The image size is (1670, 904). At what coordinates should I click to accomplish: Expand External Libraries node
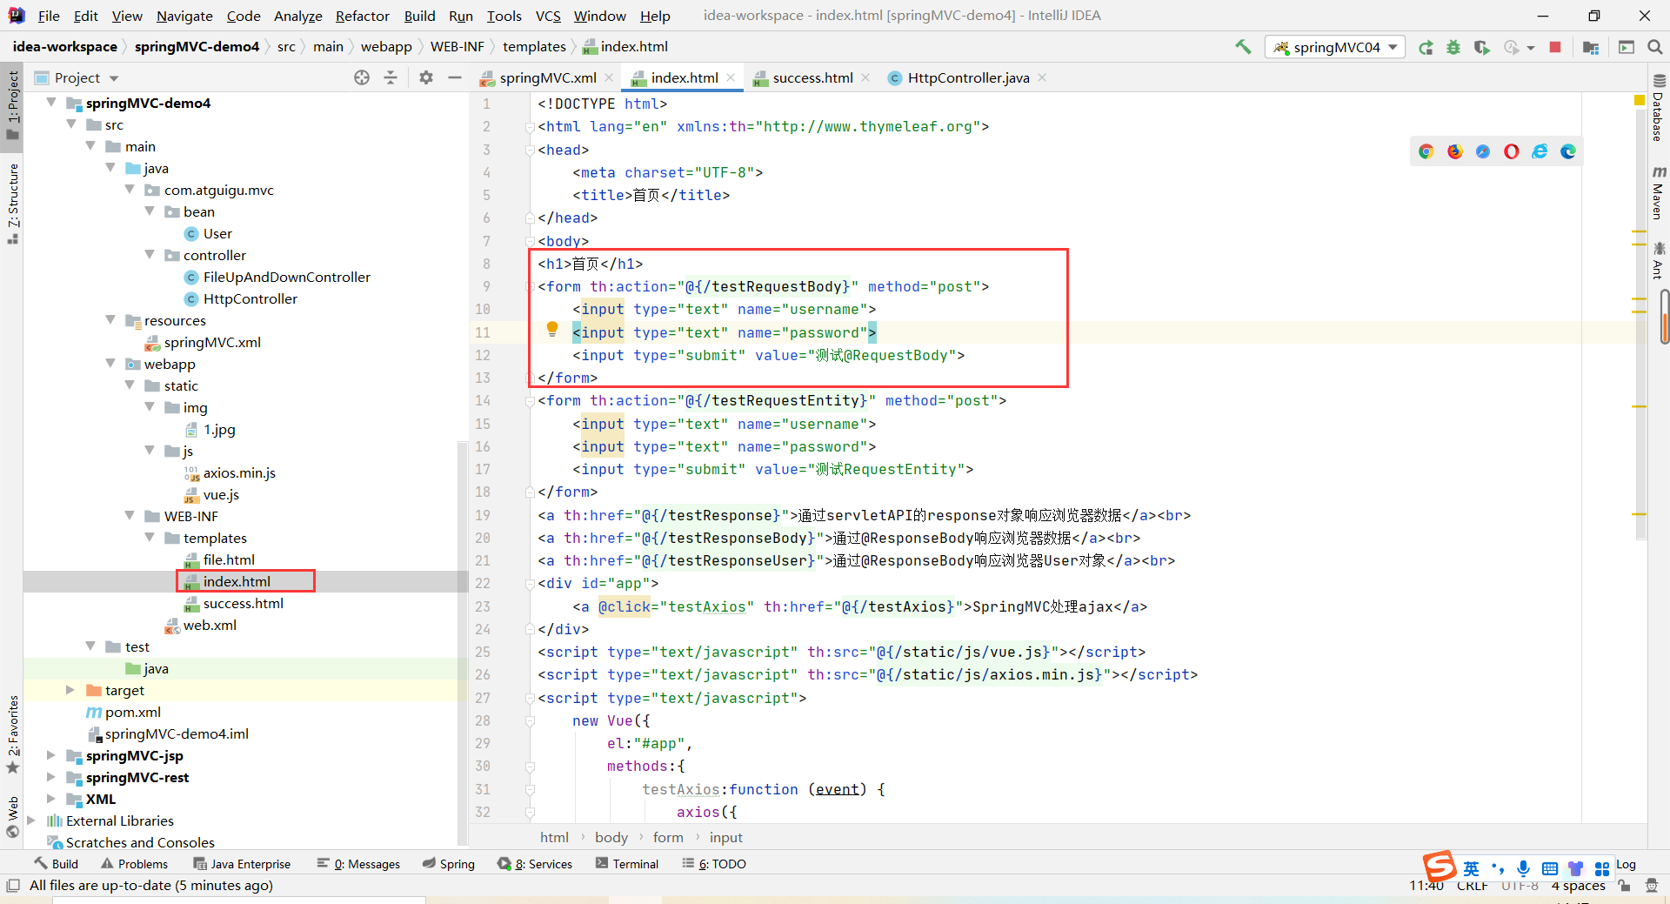[x=32, y=820]
